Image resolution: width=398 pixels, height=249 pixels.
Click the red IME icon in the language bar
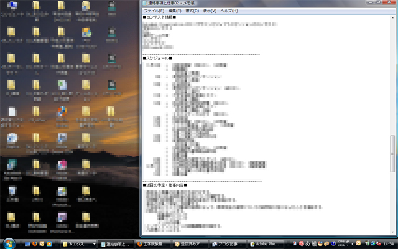(302, 243)
